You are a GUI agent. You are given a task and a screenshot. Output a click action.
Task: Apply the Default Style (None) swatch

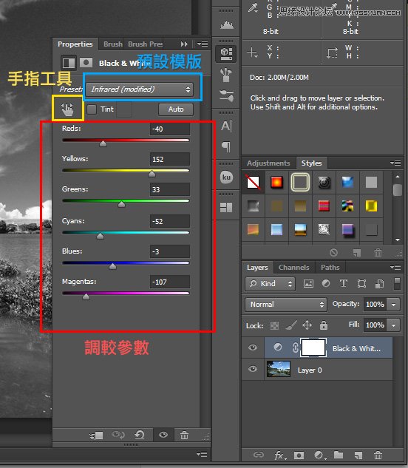point(253,182)
